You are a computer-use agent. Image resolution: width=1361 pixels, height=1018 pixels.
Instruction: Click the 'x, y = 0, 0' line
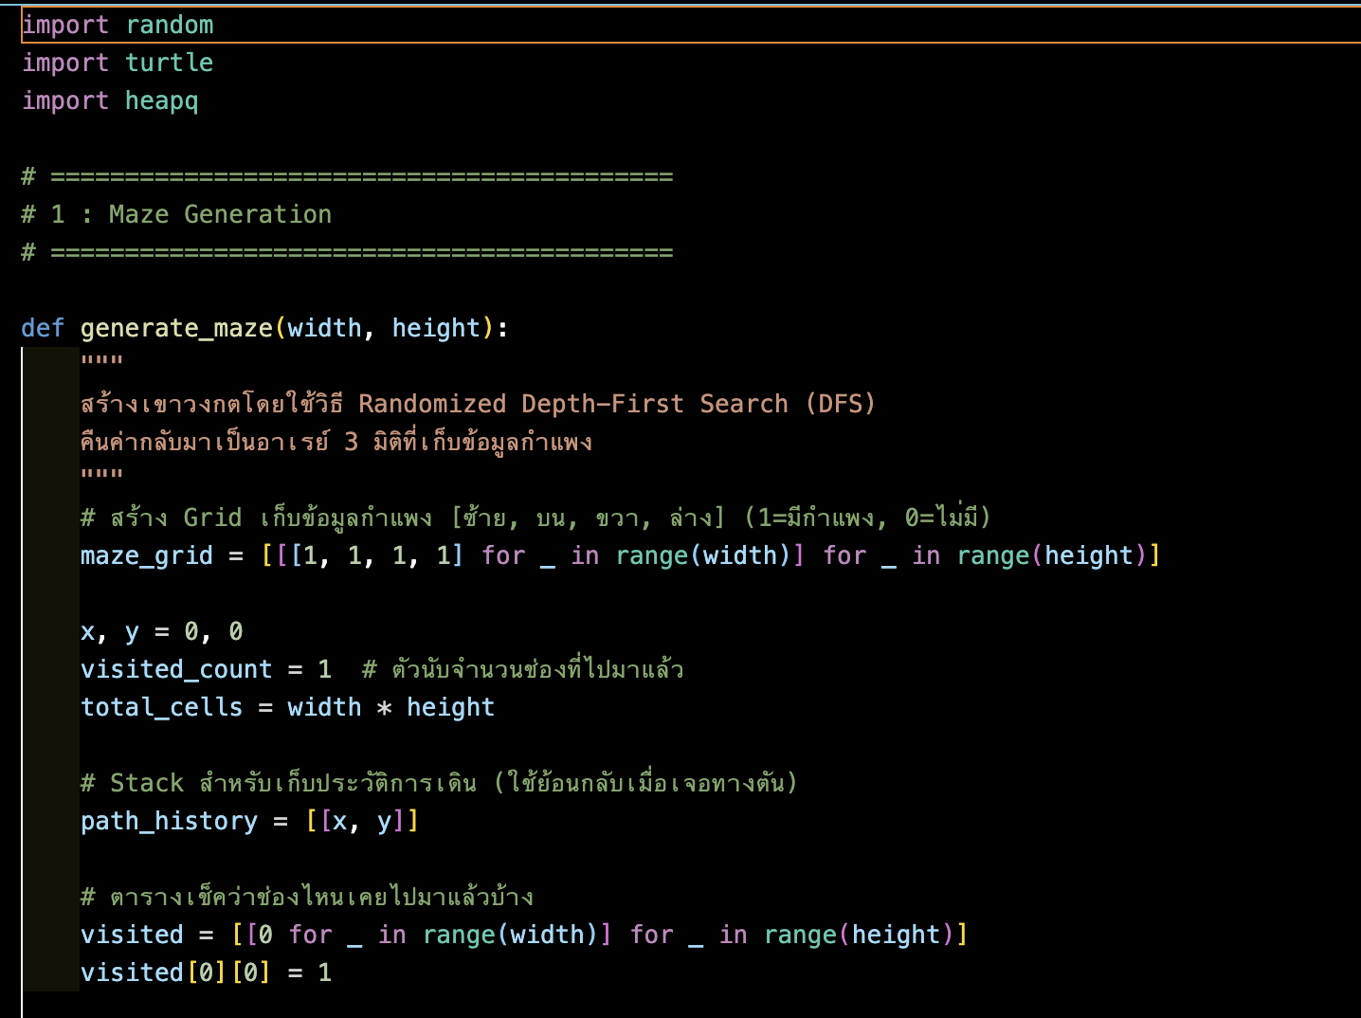161,631
